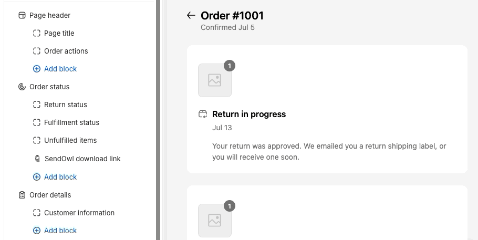478x240 pixels.
Task: Click the Return in progress status icon
Action: click(203, 114)
